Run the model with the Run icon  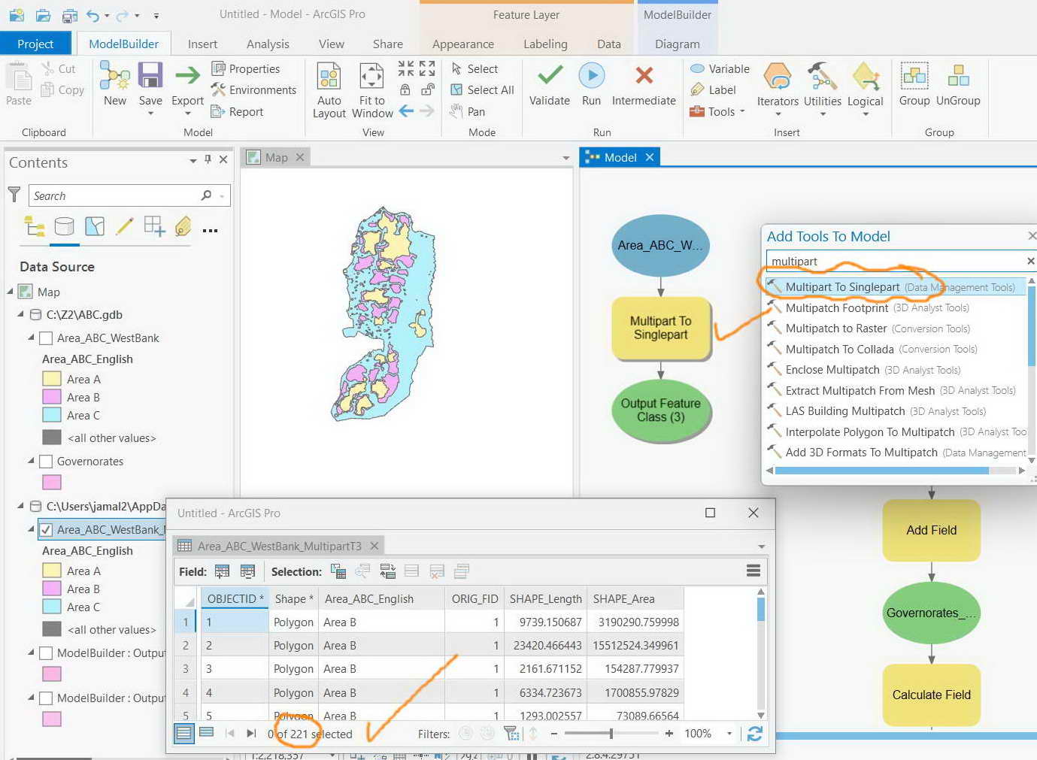tap(591, 76)
